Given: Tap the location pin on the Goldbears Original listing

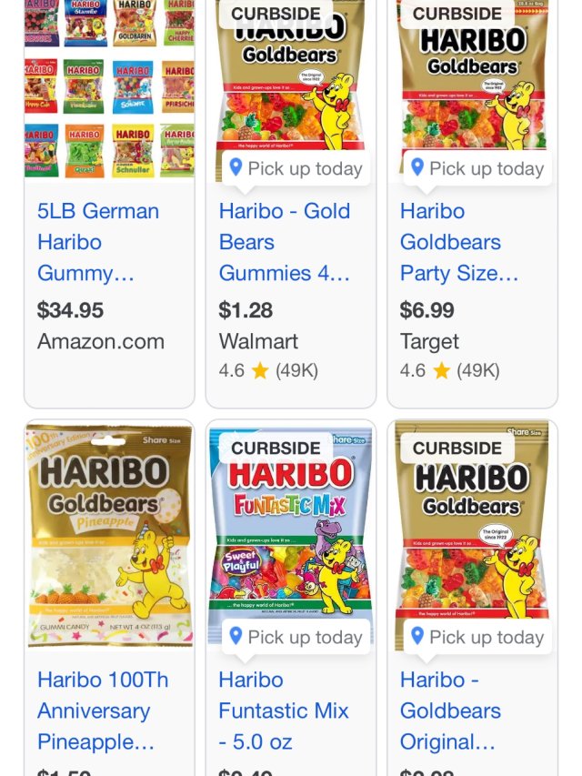Looking at the screenshot, I should pyautogui.click(x=417, y=636).
